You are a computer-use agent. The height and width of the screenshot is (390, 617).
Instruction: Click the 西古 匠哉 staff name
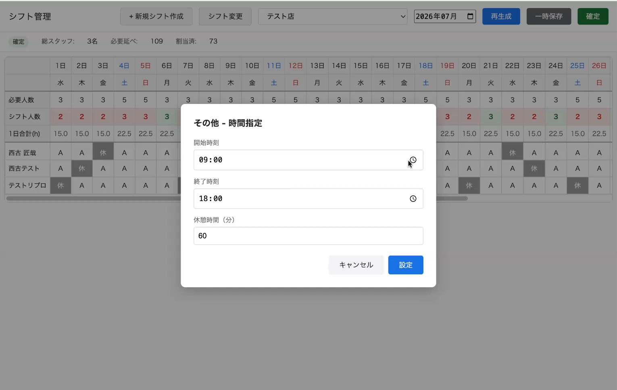click(23, 153)
